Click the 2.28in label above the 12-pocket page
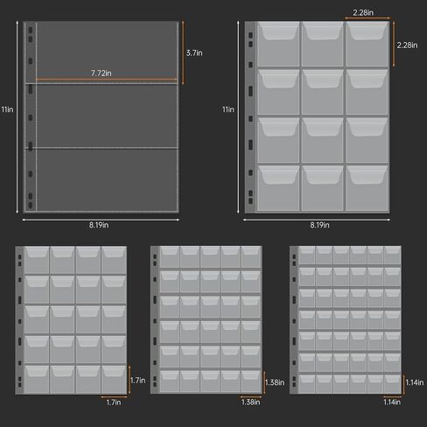This screenshot has width=427, height=427. [x=363, y=12]
